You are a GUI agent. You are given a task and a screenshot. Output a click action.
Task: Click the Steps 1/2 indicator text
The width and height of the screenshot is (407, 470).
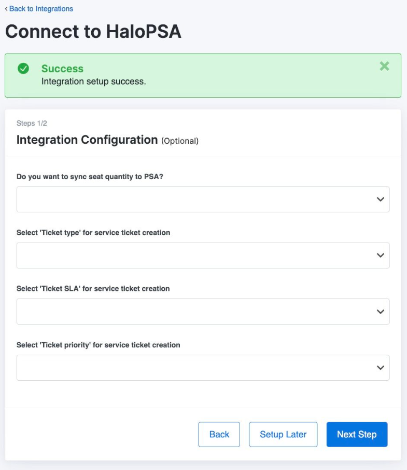coord(32,123)
